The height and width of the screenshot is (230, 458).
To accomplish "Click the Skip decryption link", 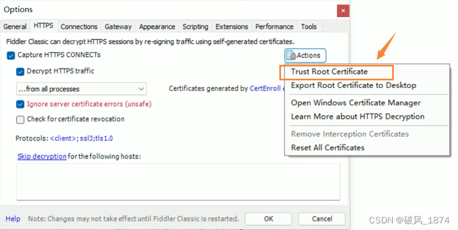I will click(x=42, y=156).
